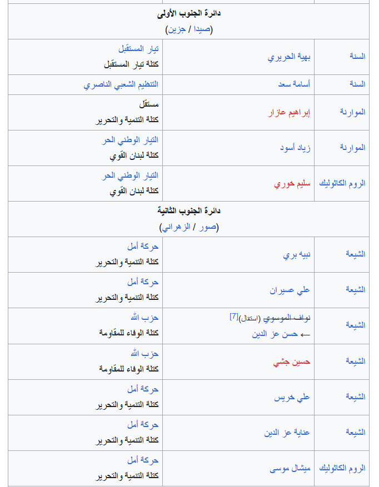Open the جزين district link
The image size is (379, 487).
tap(177, 29)
